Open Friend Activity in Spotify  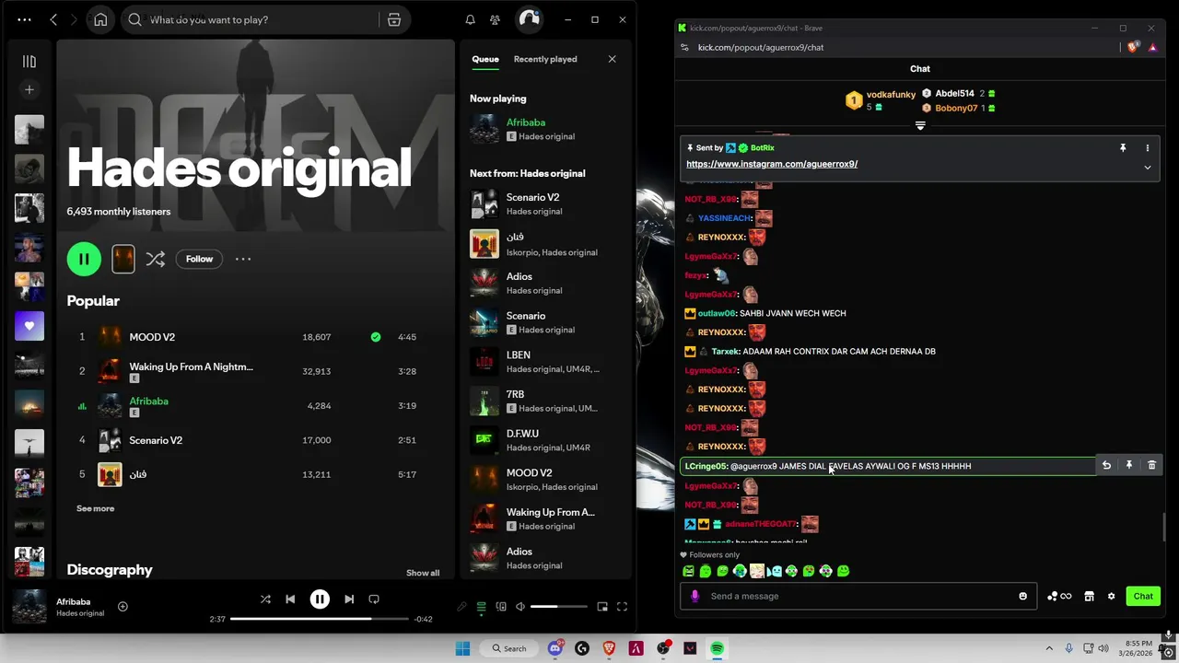pos(496,19)
